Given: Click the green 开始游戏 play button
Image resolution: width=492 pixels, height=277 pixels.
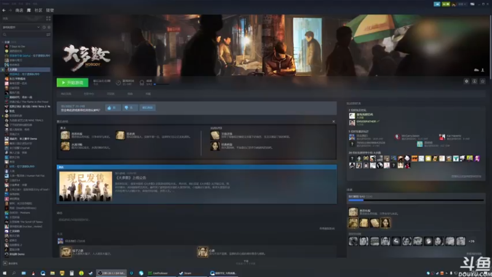Looking at the screenshot, I should [x=73, y=82].
